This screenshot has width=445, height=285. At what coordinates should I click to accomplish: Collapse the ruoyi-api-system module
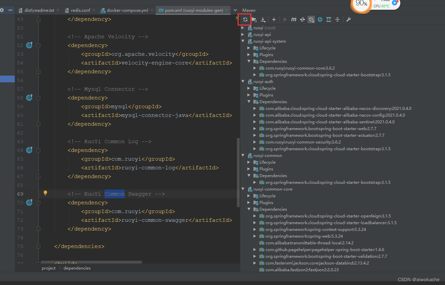243,41
